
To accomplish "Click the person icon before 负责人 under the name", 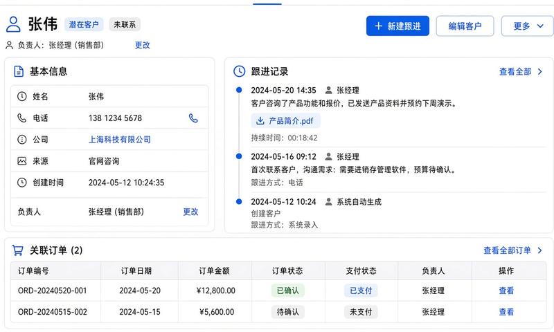I will (10, 45).
